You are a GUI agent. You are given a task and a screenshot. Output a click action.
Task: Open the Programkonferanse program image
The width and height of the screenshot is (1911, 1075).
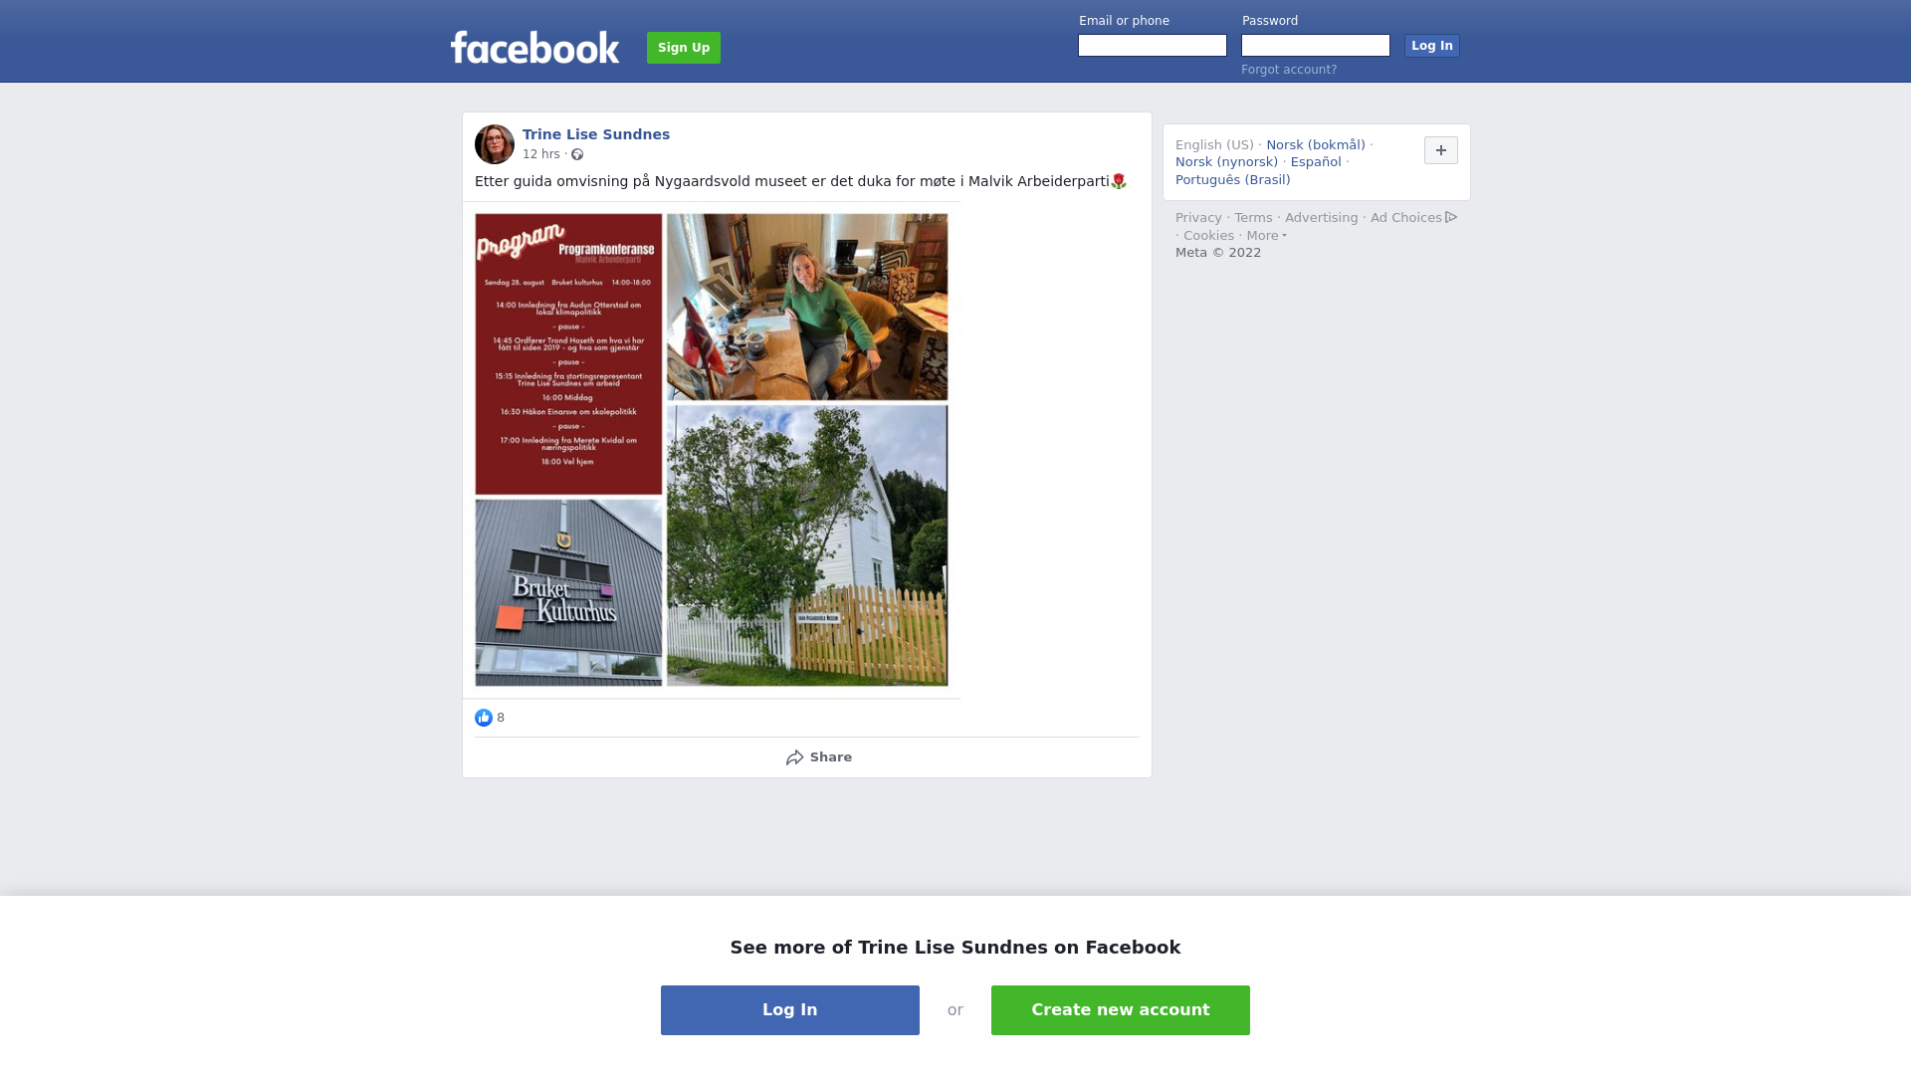568,353
